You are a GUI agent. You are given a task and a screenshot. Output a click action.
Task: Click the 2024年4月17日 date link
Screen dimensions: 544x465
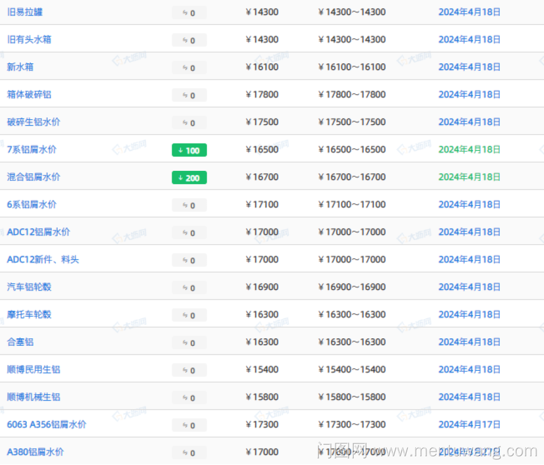(469, 424)
